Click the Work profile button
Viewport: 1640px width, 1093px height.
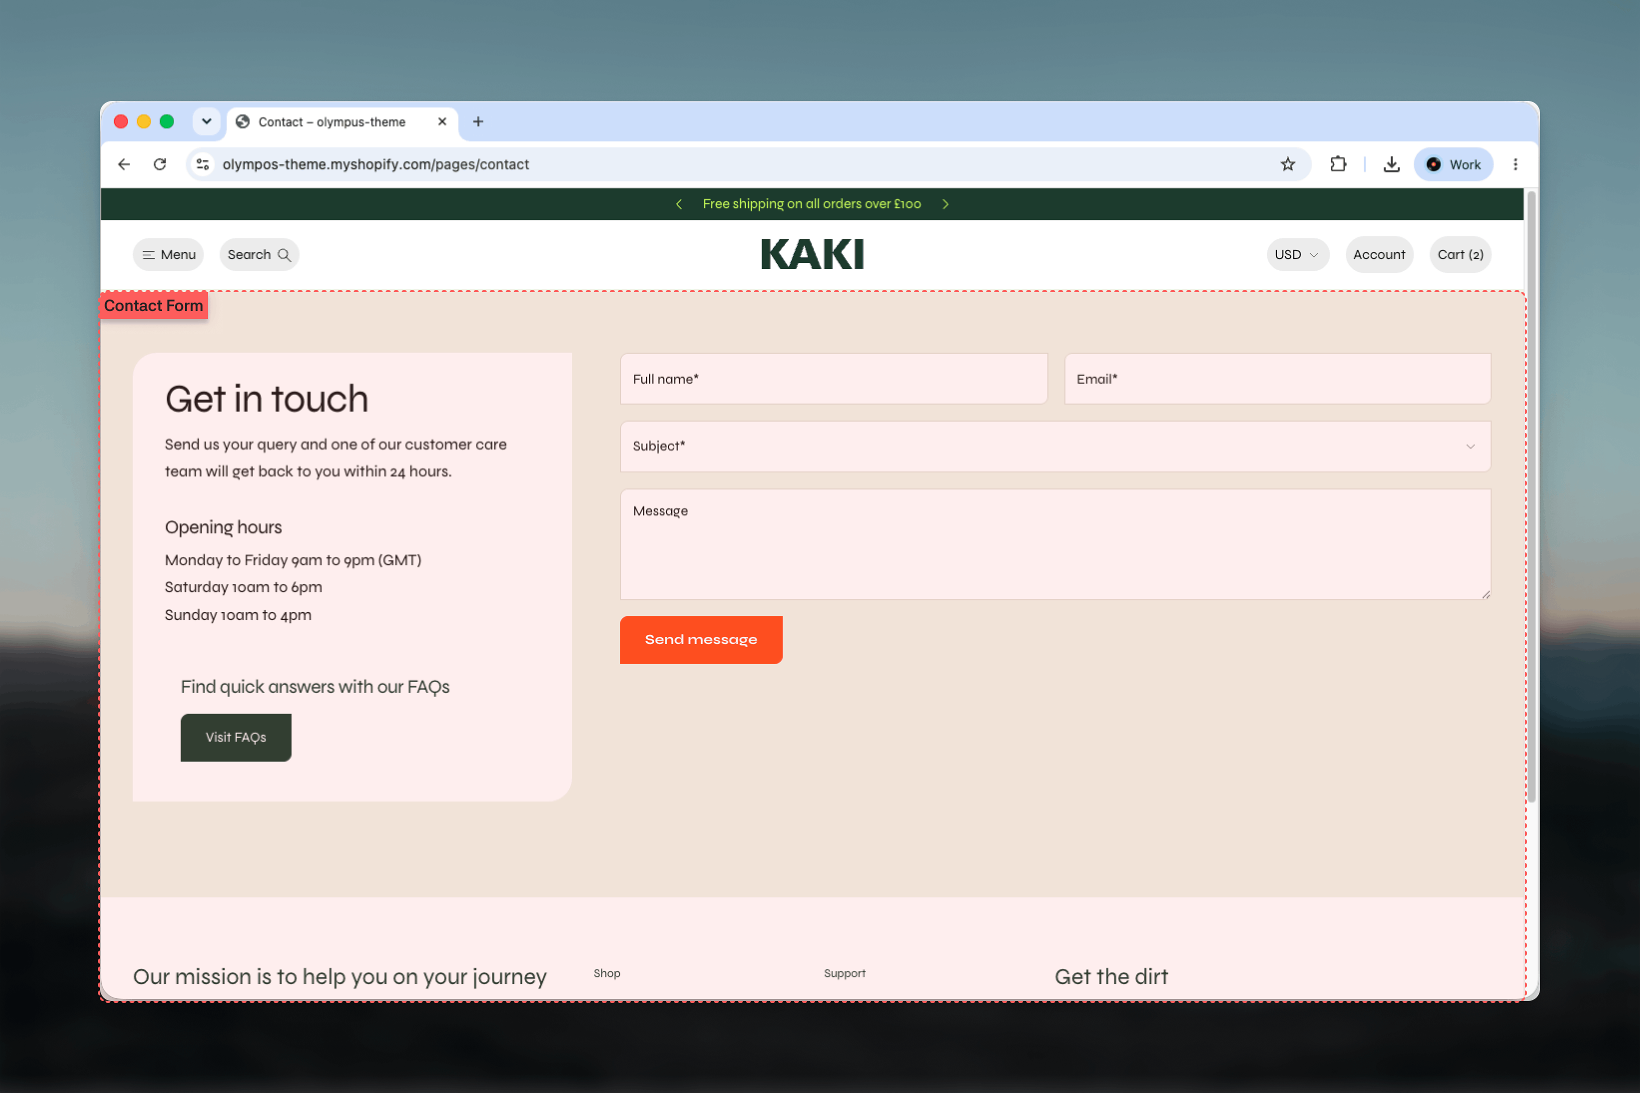click(1453, 164)
